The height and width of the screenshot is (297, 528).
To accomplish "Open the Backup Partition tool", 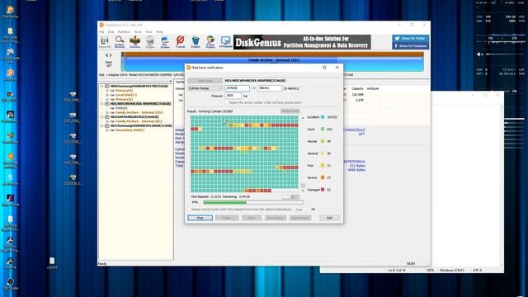I will [210, 42].
